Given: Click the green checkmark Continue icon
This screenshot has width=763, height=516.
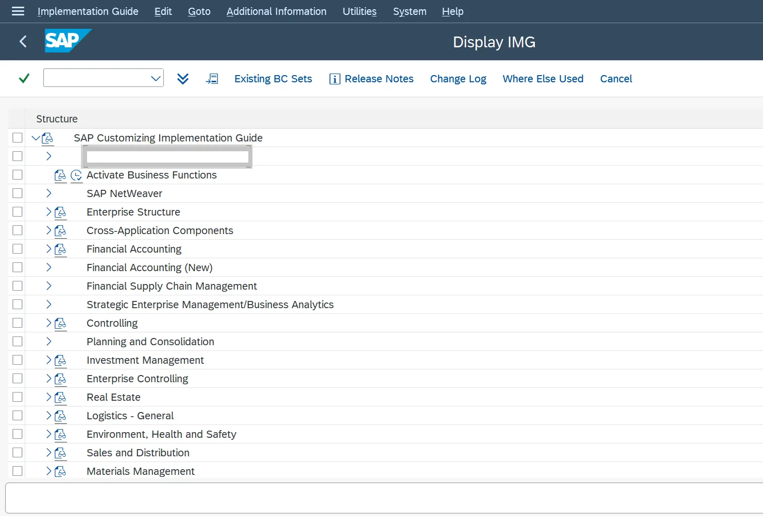Looking at the screenshot, I should pyautogui.click(x=23, y=78).
